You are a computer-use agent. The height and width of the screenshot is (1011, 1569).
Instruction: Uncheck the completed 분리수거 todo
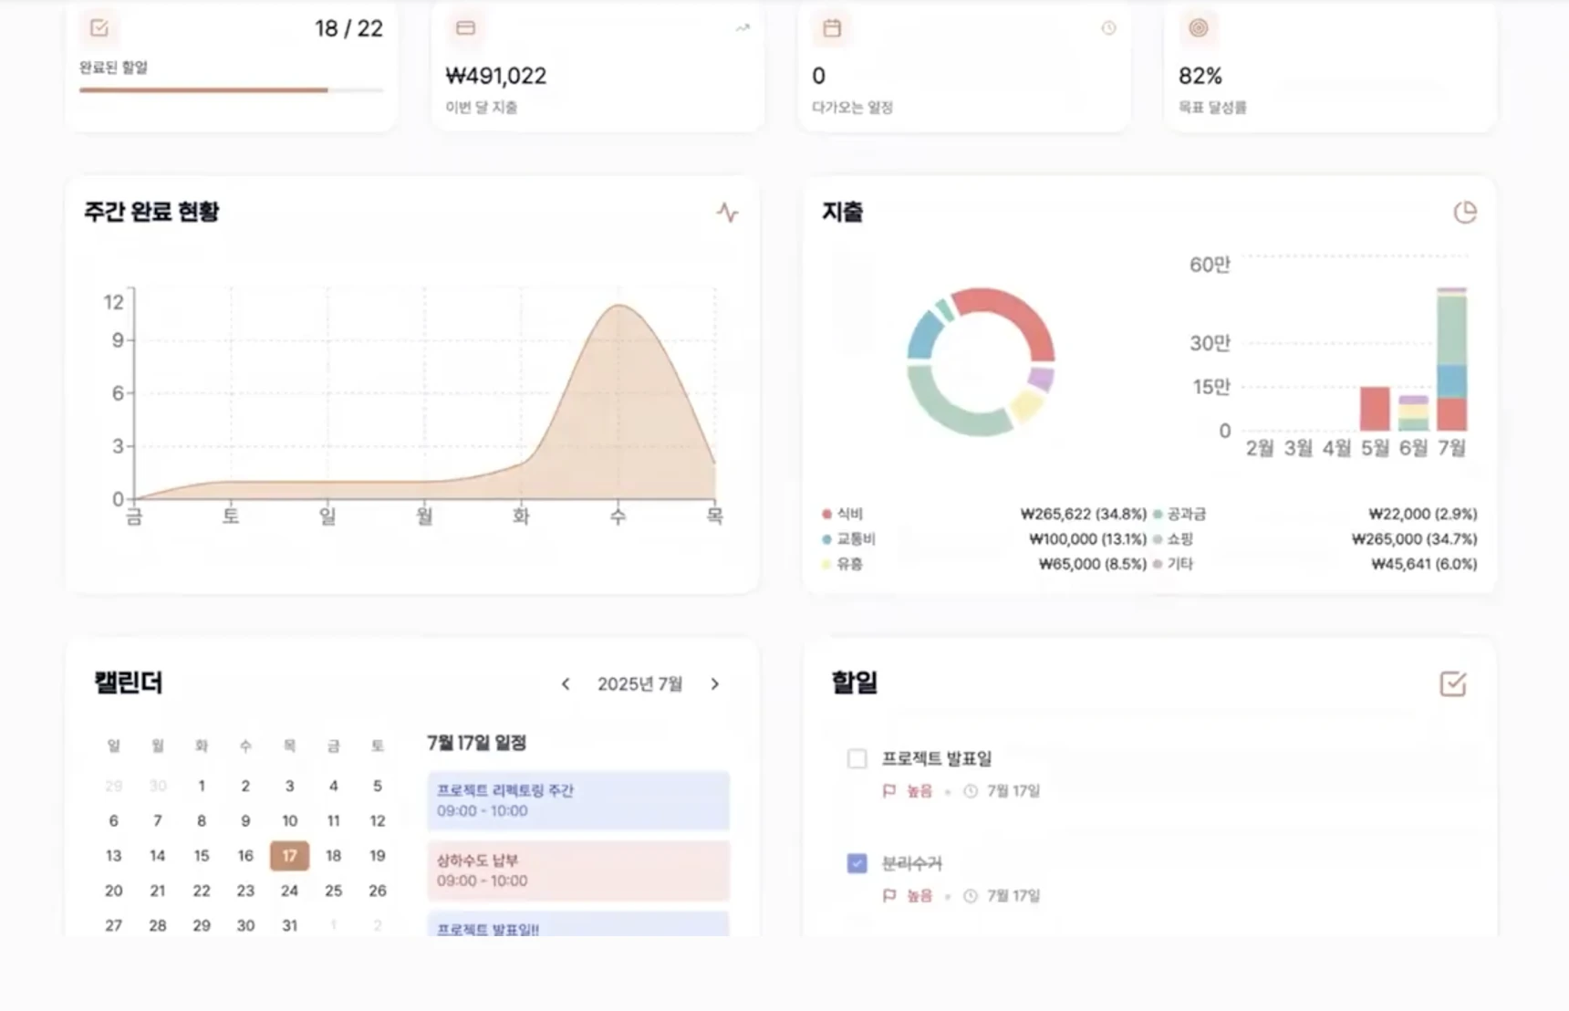coord(856,862)
